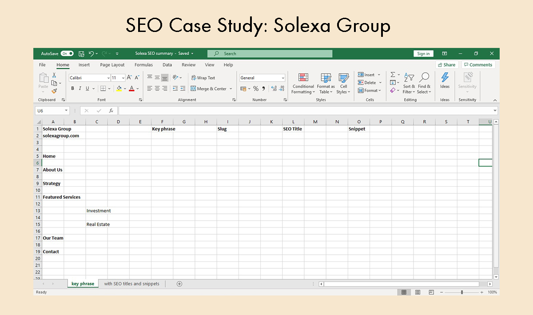The image size is (533, 315).
Task: Apply the red Font Color
Action: click(x=131, y=89)
